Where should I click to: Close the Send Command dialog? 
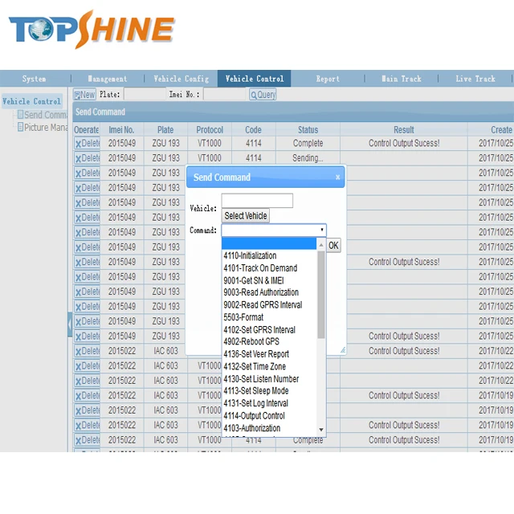[x=337, y=177]
